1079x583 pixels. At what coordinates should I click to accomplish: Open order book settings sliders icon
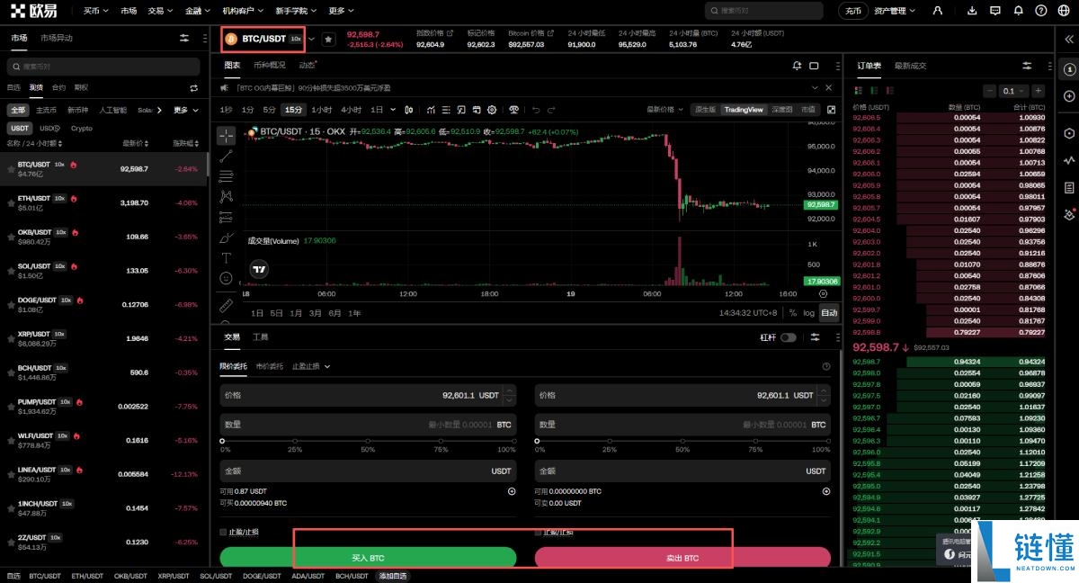[x=1027, y=66]
